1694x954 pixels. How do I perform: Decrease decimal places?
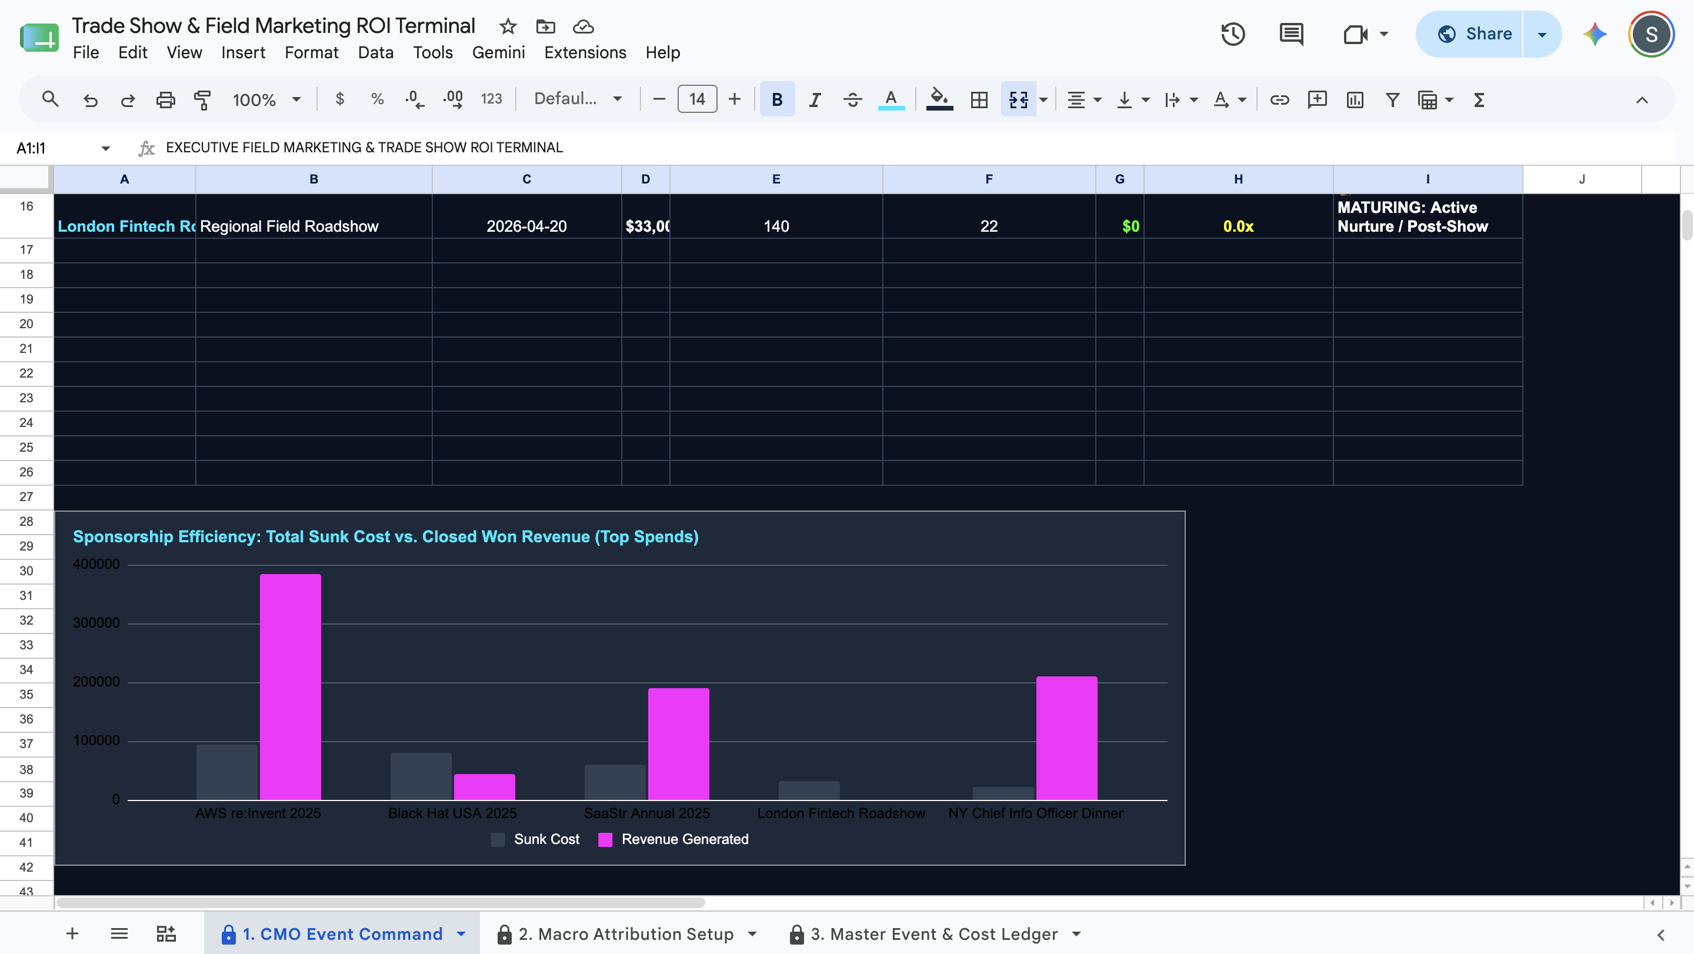415,99
